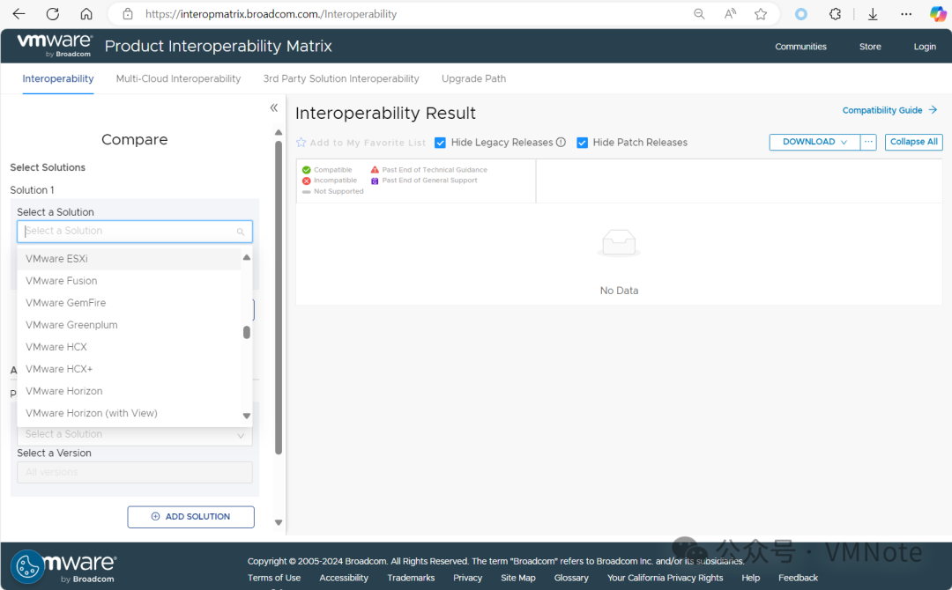Click the Add to My Favorite List star
This screenshot has height=590, width=952.
point(301,143)
